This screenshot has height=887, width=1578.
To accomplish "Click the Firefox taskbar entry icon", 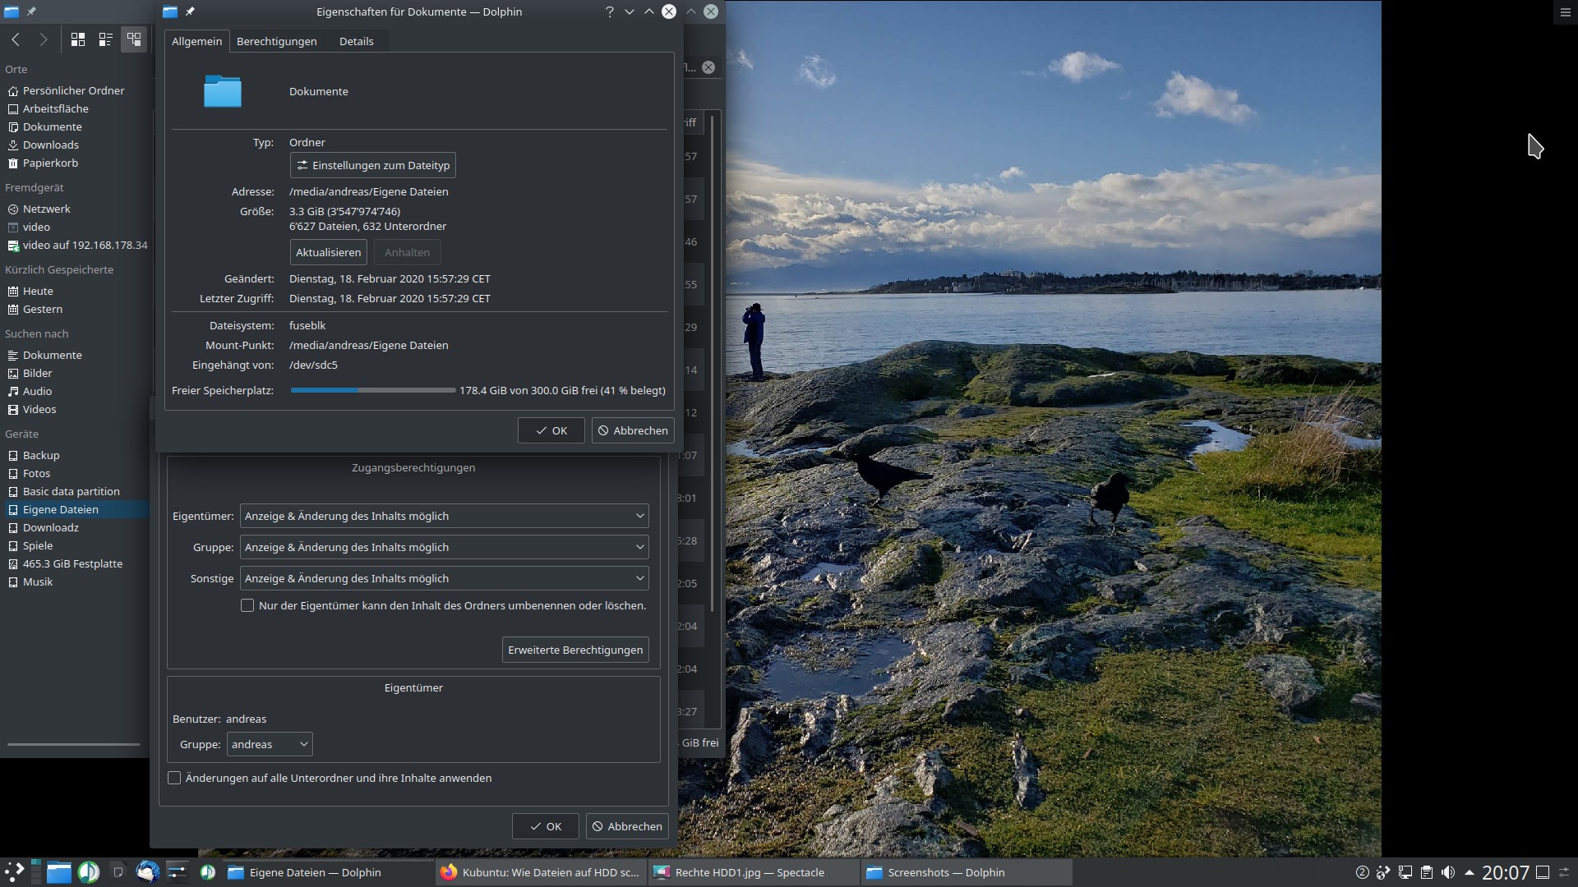I will [x=449, y=872].
